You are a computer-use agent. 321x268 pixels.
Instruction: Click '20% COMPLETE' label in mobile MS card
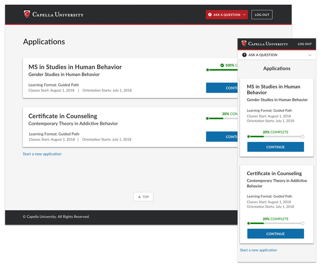[x=276, y=132]
